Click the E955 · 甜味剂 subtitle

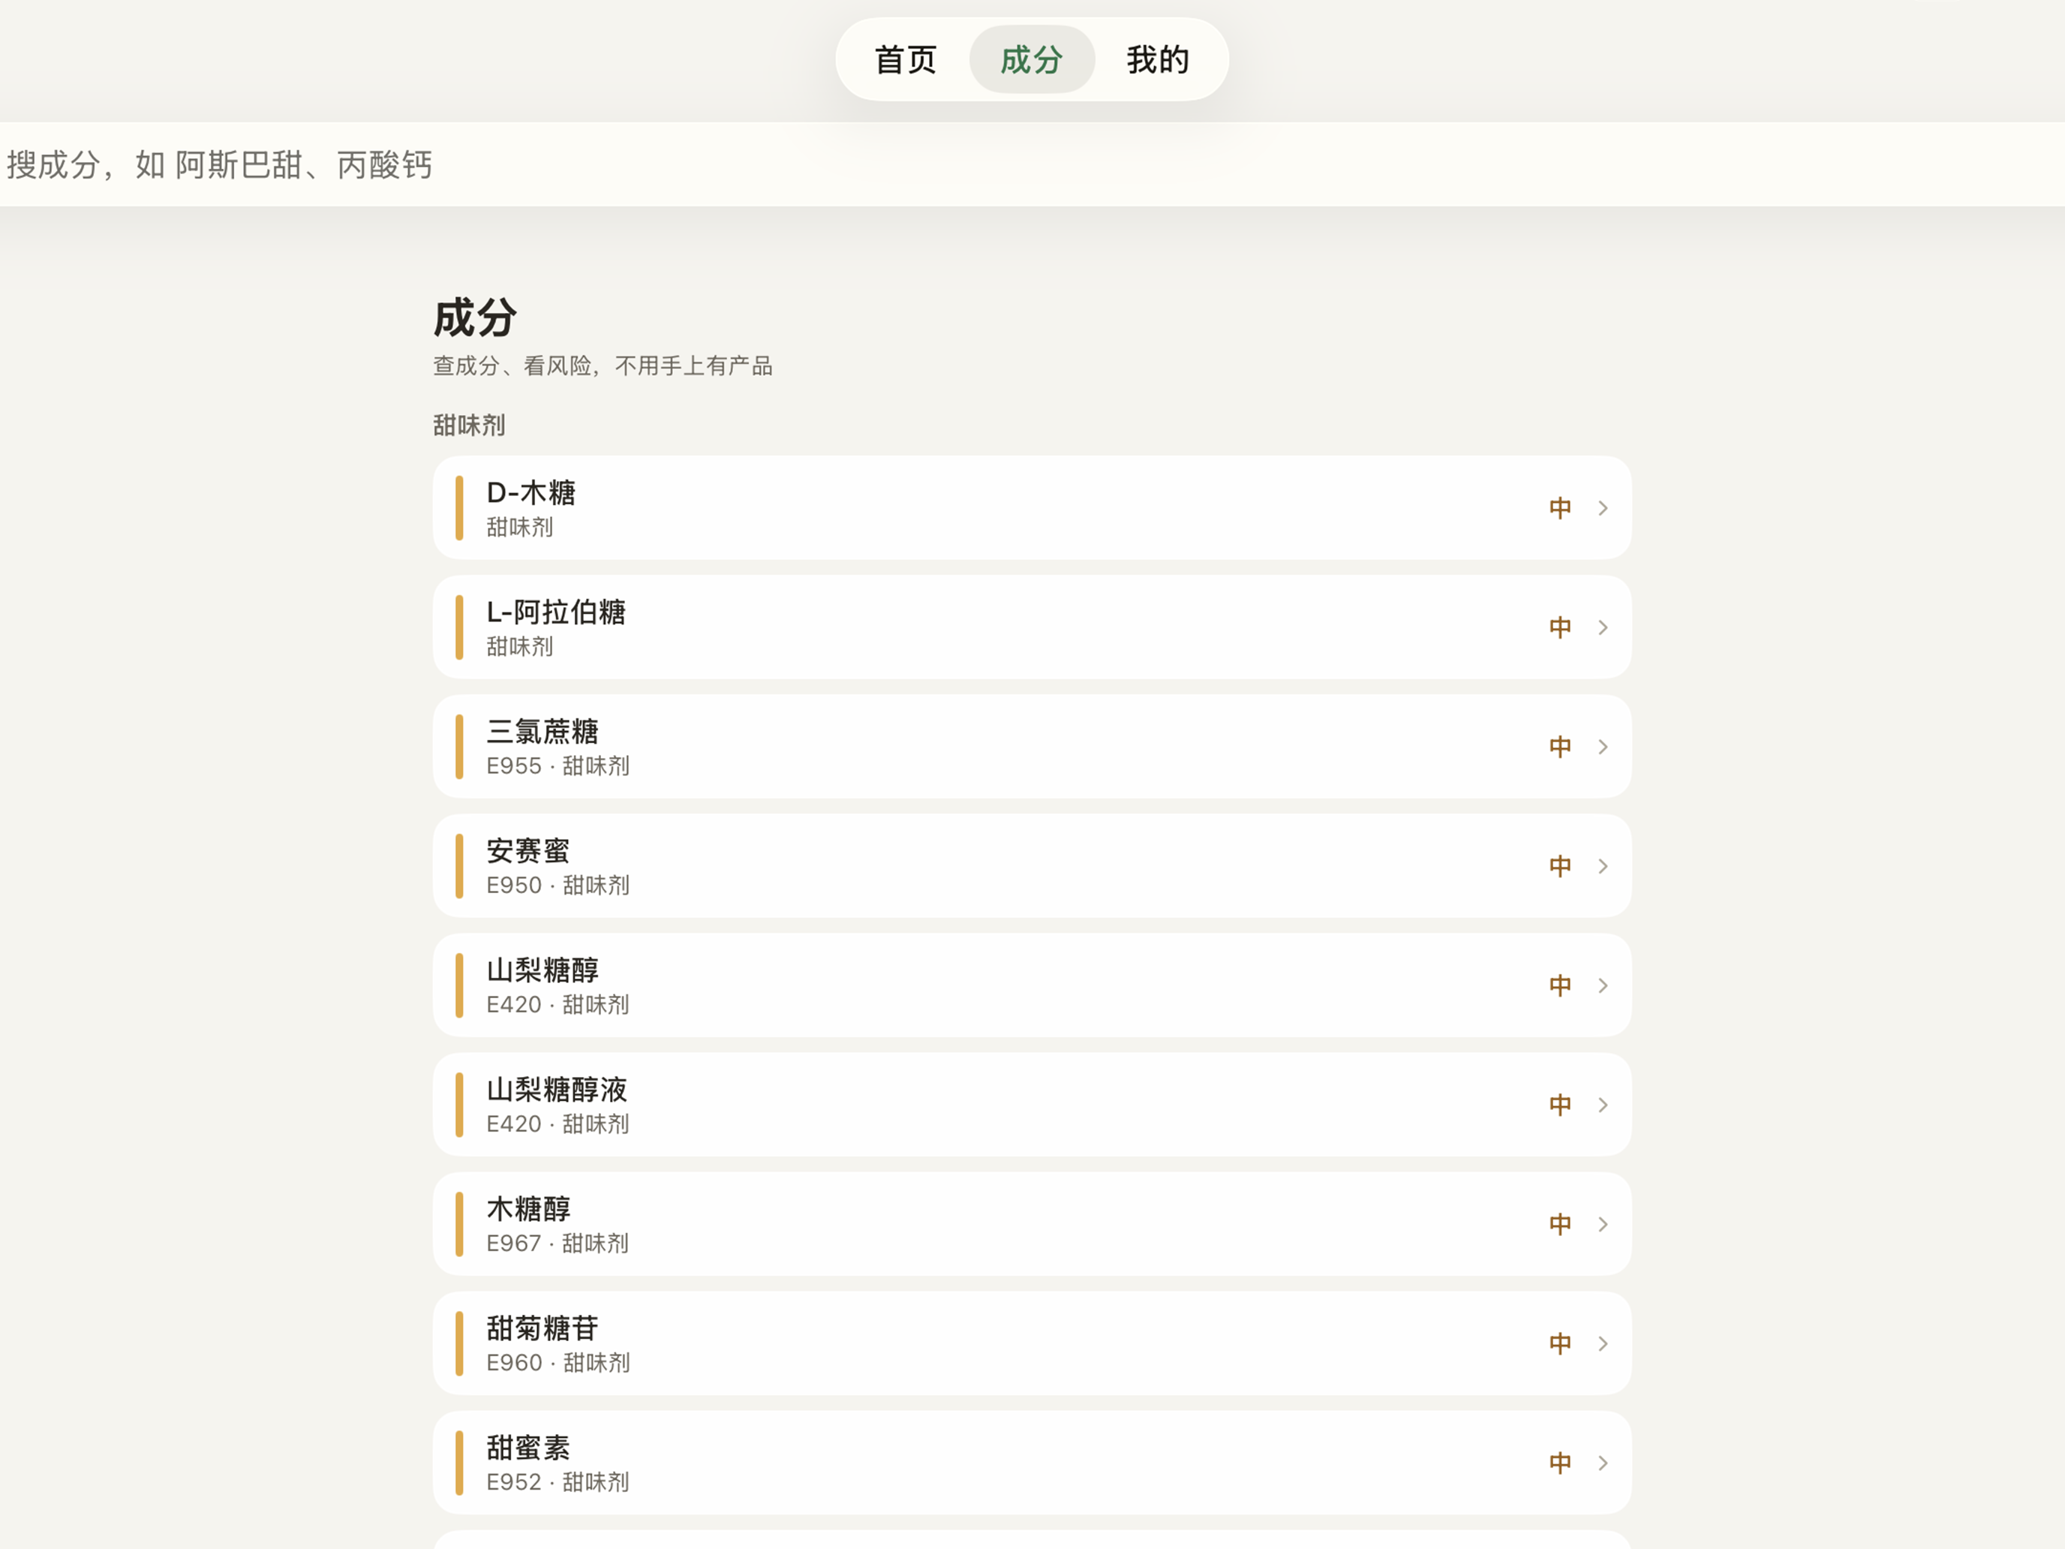558,765
